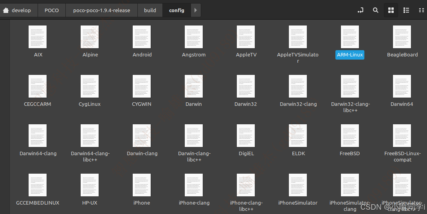
Task: Click the Darwin32-clang file icon
Action: (298, 86)
